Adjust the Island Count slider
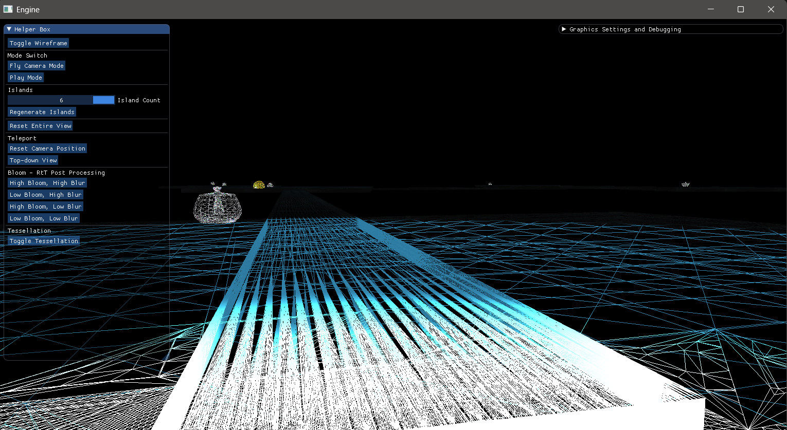787x430 pixels. pyautogui.click(x=61, y=100)
